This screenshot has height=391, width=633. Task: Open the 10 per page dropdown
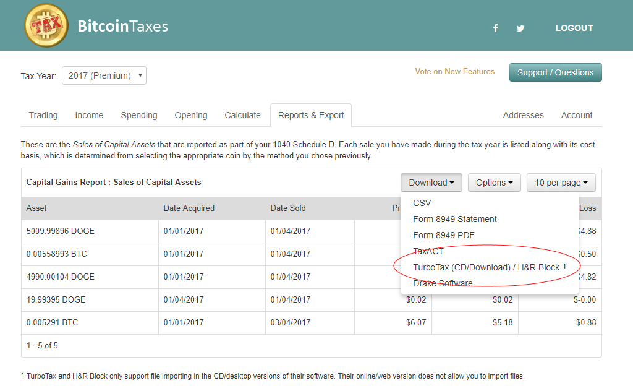click(561, 183)
